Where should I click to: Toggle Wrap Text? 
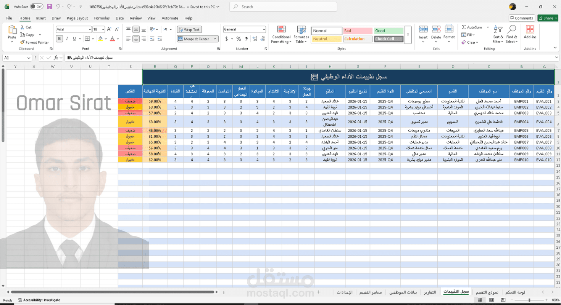coord(189,29)
